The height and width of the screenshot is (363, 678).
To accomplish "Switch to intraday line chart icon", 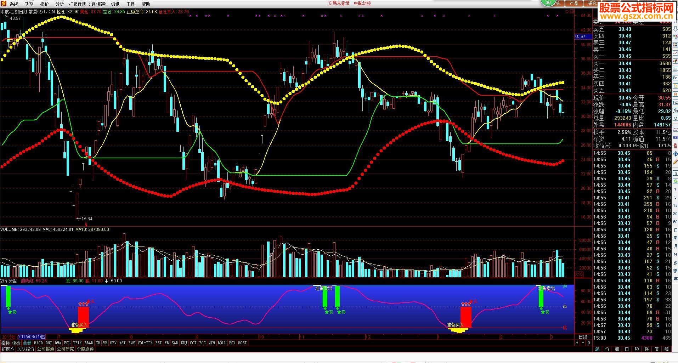I will [x=675, y=52].
